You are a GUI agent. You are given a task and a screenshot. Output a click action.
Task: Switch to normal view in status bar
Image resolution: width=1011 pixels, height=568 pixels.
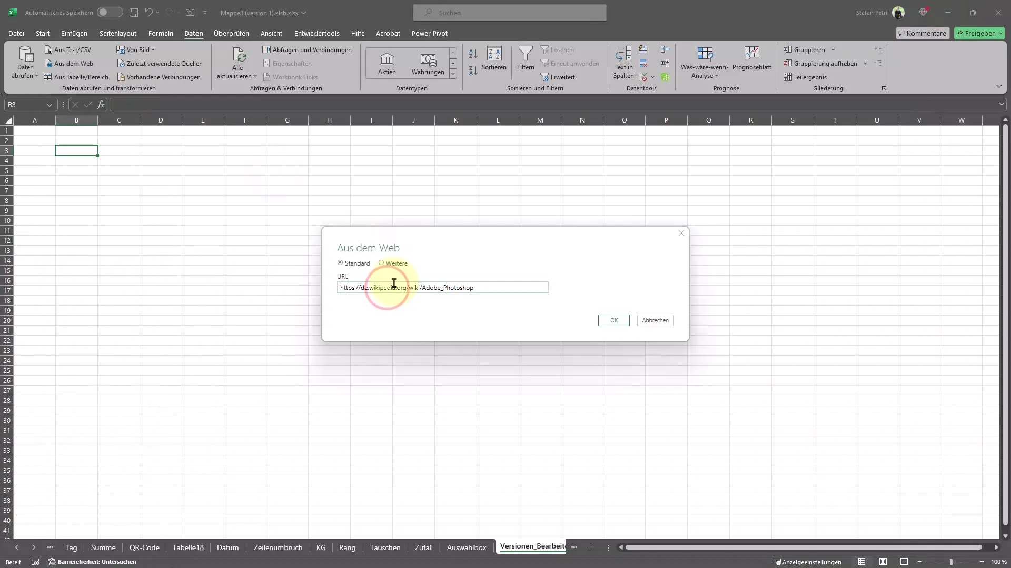point(862,562)
